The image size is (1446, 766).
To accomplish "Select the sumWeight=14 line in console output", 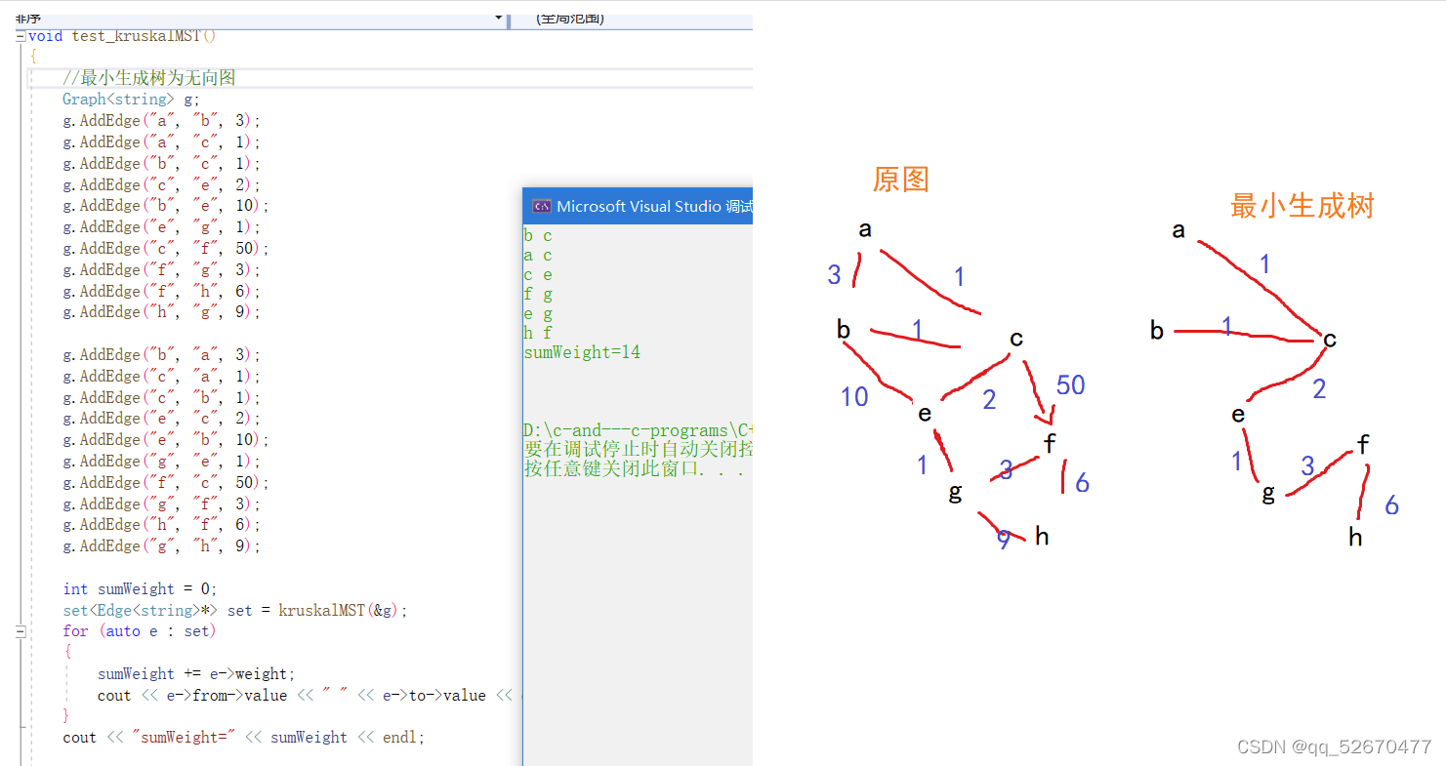I will click(583, 351).
